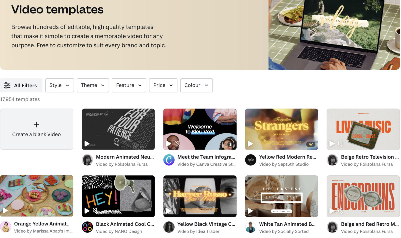Unmute the Meet the Team Infographic video

177,144
